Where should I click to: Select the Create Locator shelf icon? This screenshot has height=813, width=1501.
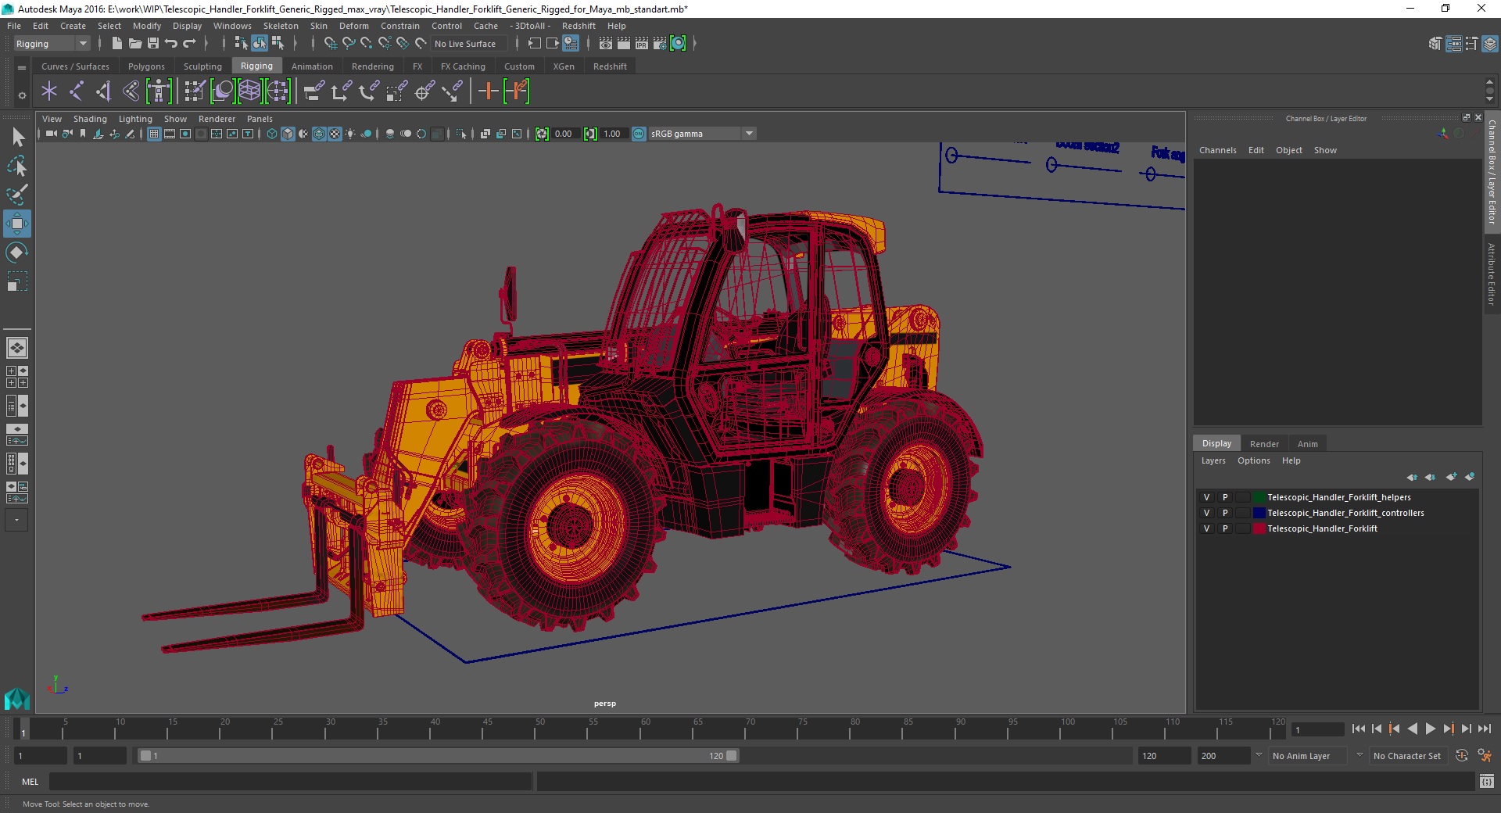[x=49, y=91]
